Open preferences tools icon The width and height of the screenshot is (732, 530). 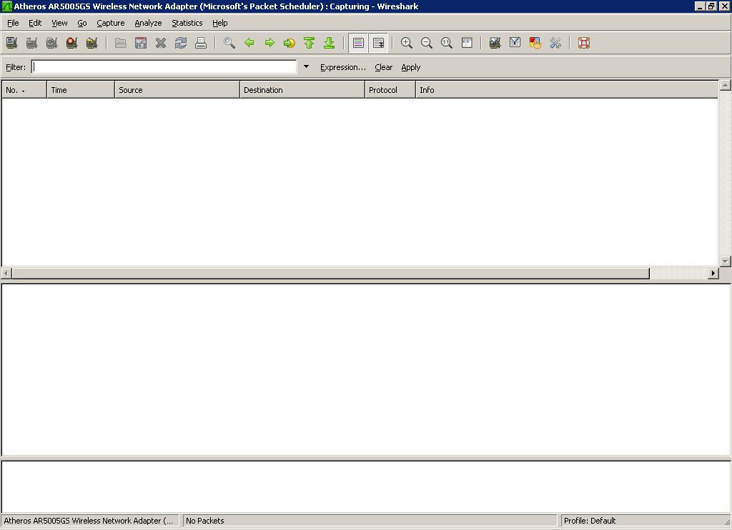555,43
